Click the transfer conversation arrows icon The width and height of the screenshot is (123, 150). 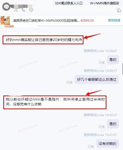point(16,10)
